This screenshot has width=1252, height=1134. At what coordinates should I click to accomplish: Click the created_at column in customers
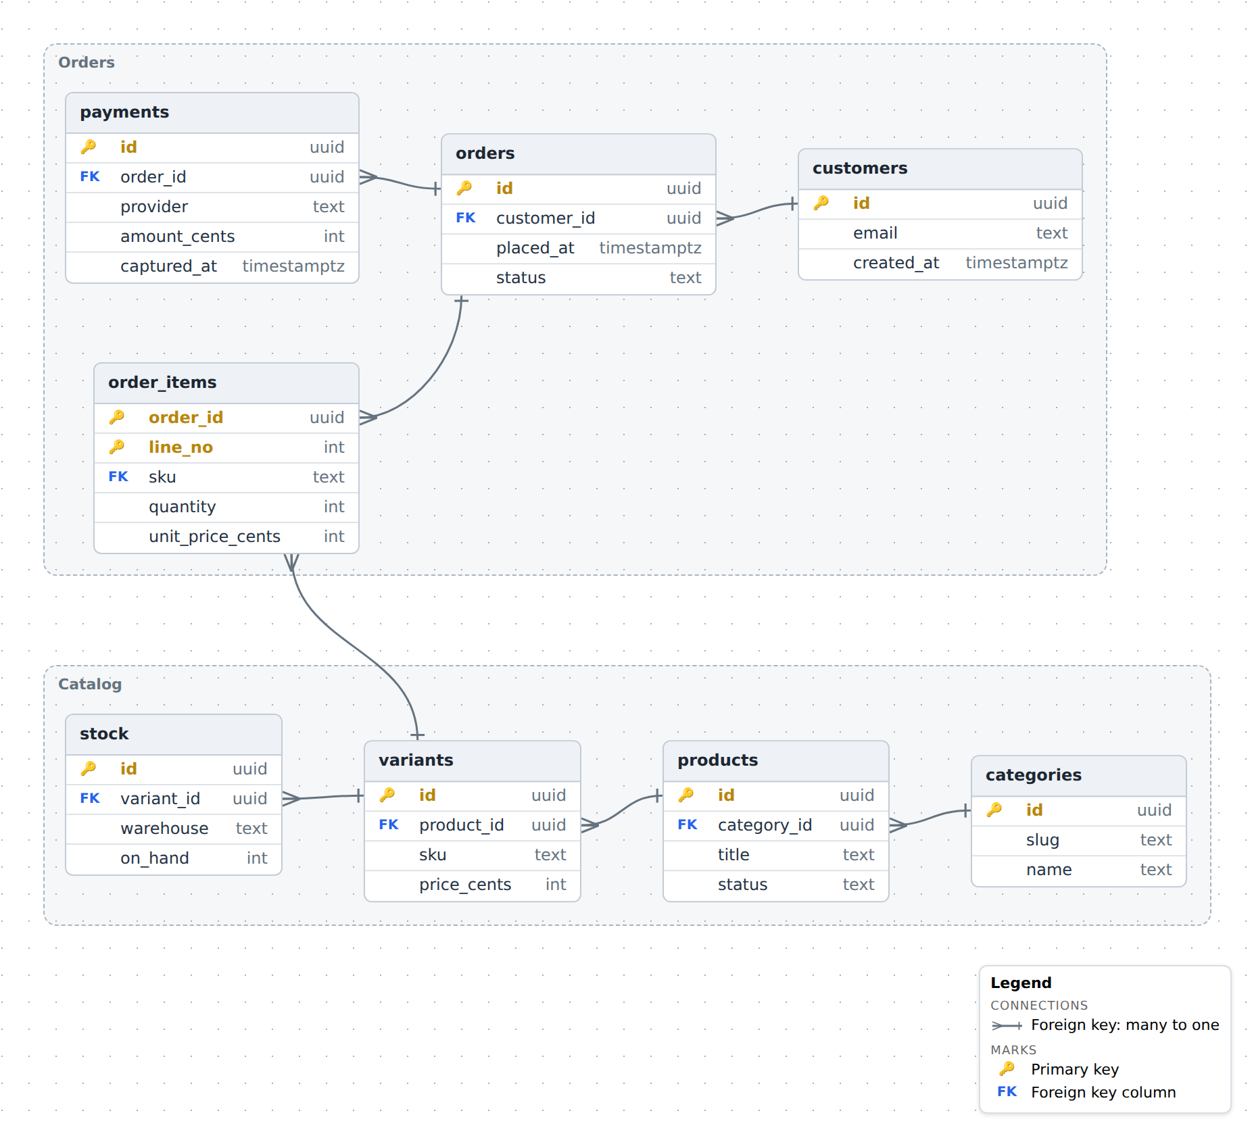940,263
